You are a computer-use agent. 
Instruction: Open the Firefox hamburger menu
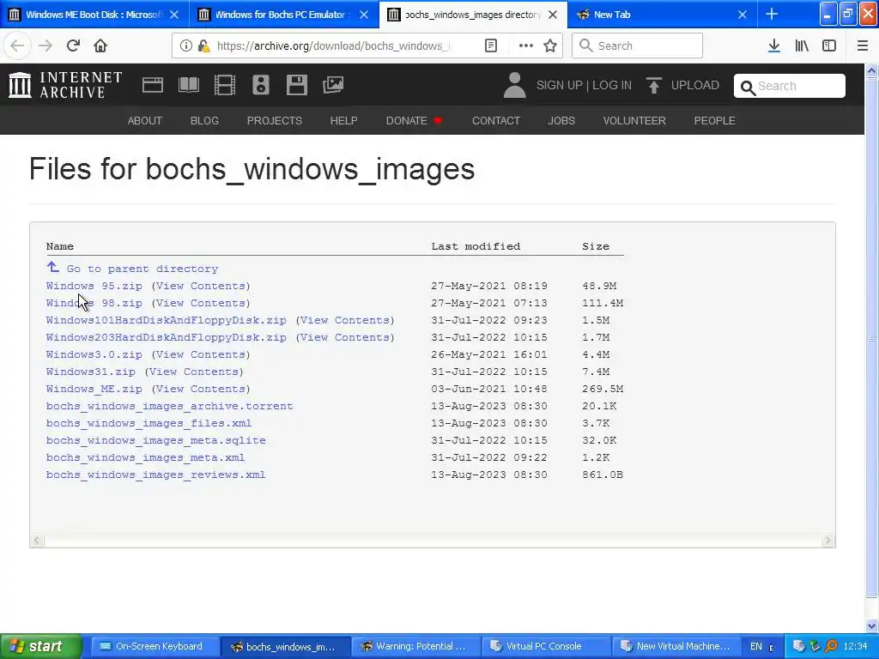[863, 45]
